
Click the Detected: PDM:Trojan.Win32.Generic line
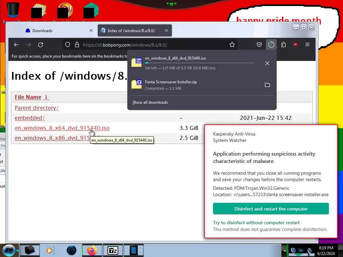pyautogui.click(x=251, y=188)
